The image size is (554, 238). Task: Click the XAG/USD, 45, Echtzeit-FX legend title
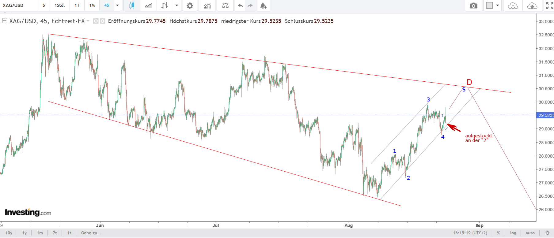point(47,21)
